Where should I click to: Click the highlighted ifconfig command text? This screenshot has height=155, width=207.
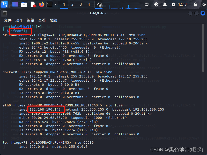pyautogui.click(x=20, y=31)
